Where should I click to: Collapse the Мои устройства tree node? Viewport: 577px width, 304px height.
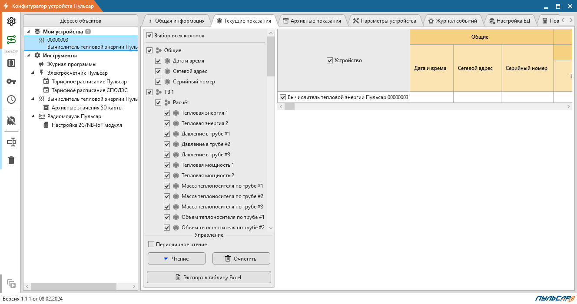pyautogui.click(x=29, y=32)
